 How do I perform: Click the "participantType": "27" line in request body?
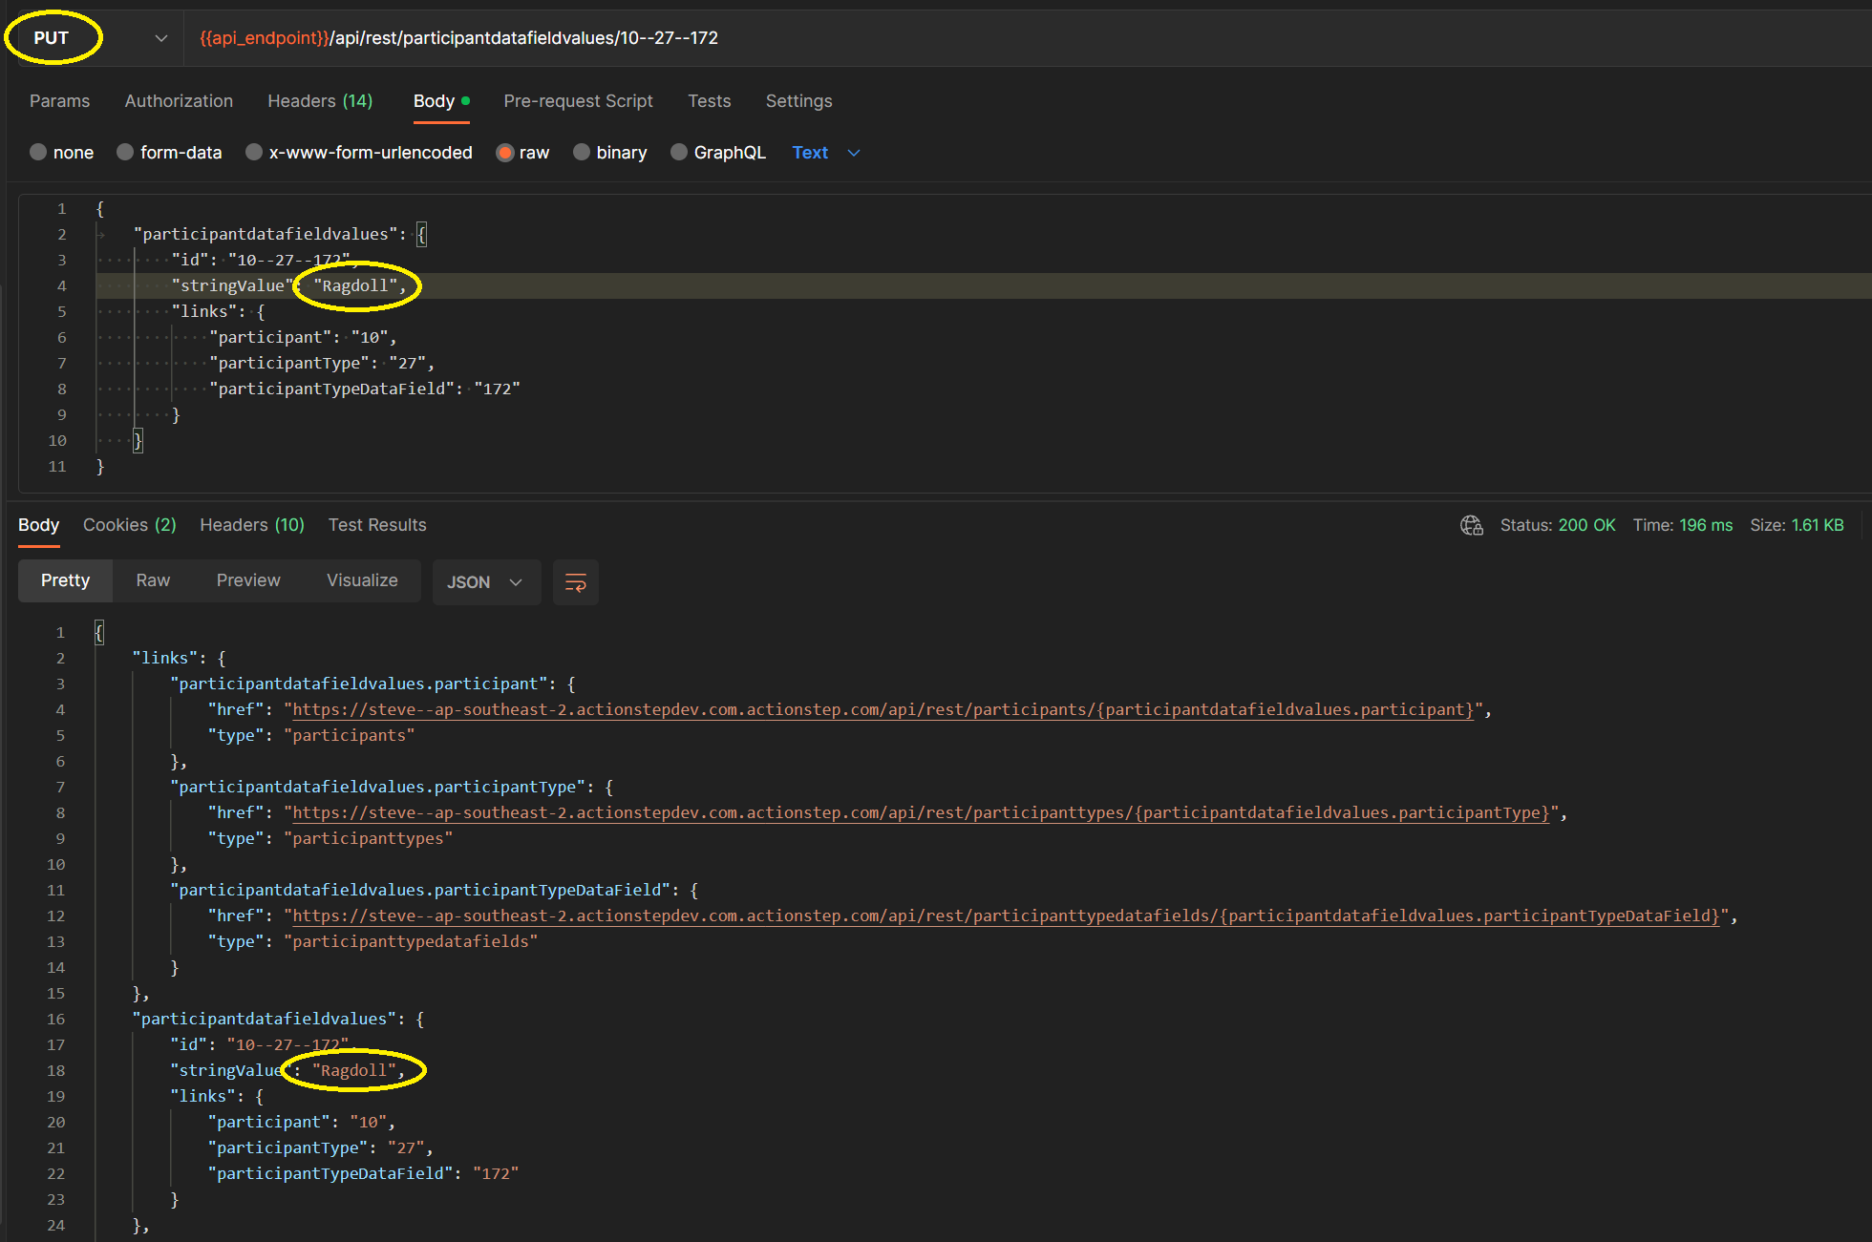point(322,363)
